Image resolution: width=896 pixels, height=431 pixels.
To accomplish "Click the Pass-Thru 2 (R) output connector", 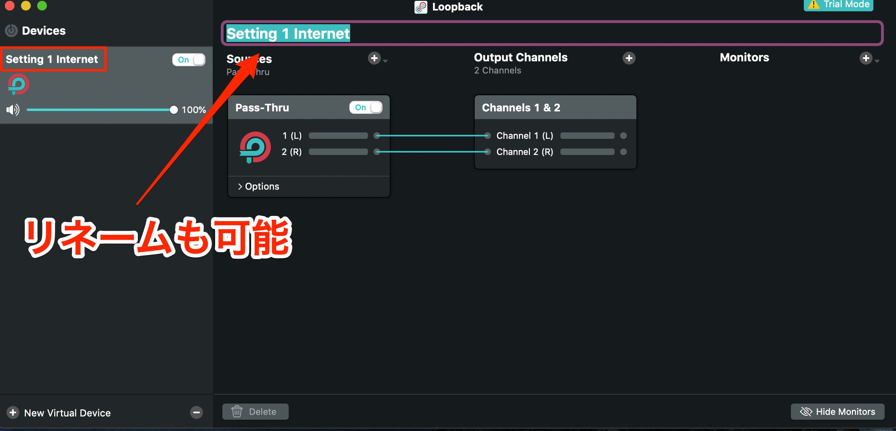I will coord(377,152).
